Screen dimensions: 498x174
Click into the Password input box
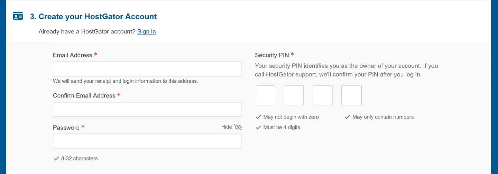pyautogui.click(x=147, y=141)
